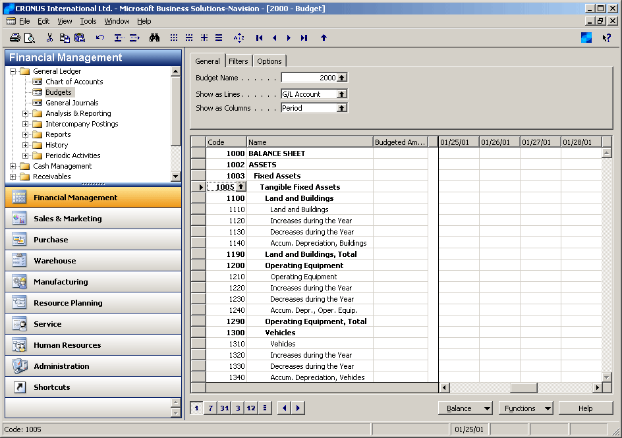622x438 pixels.
Task: Select Chart of Accounts in navigation tree
Action: point(74,82)
